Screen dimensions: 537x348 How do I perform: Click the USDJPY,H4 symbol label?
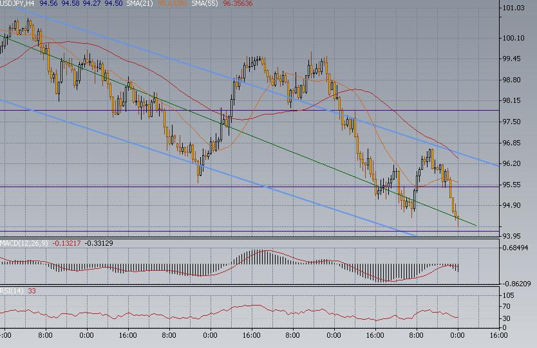tap(18, 4)
